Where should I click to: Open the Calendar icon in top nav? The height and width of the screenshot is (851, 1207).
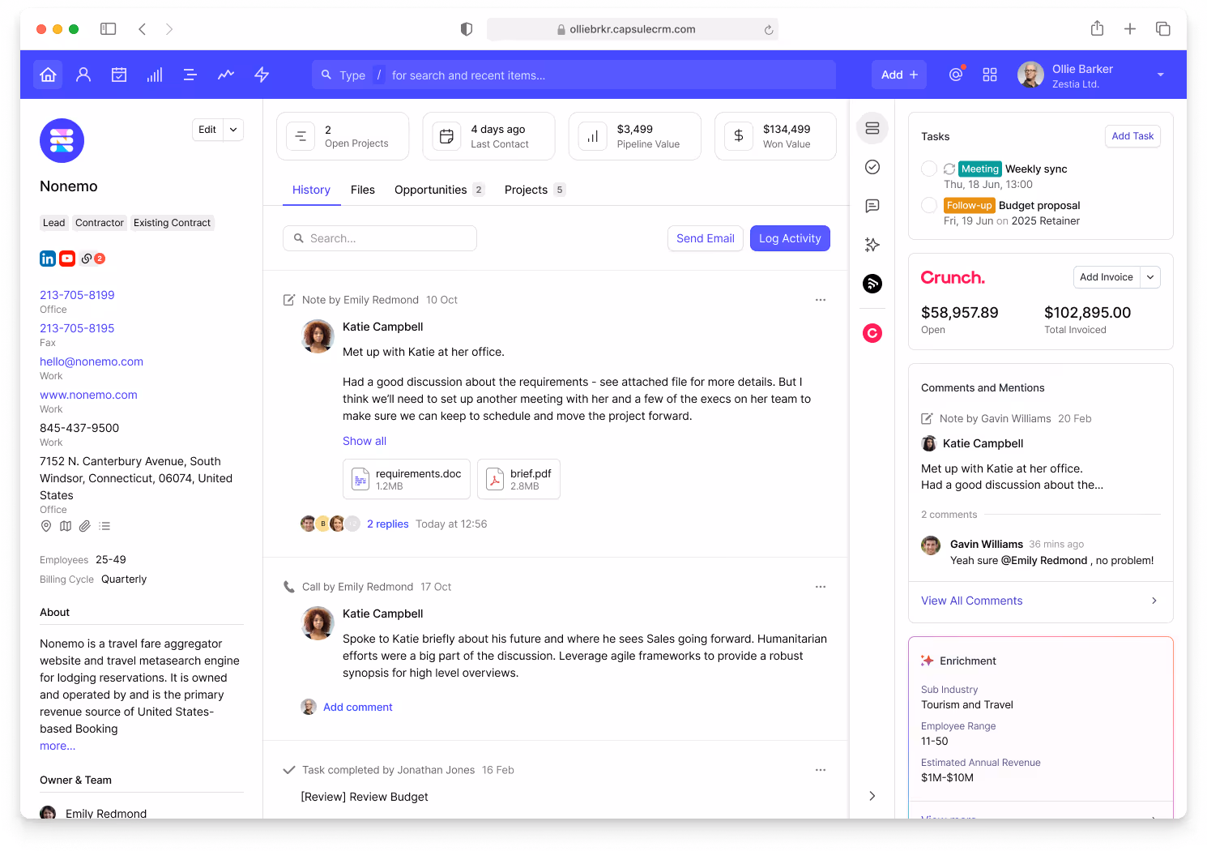(x=119, y=75)
